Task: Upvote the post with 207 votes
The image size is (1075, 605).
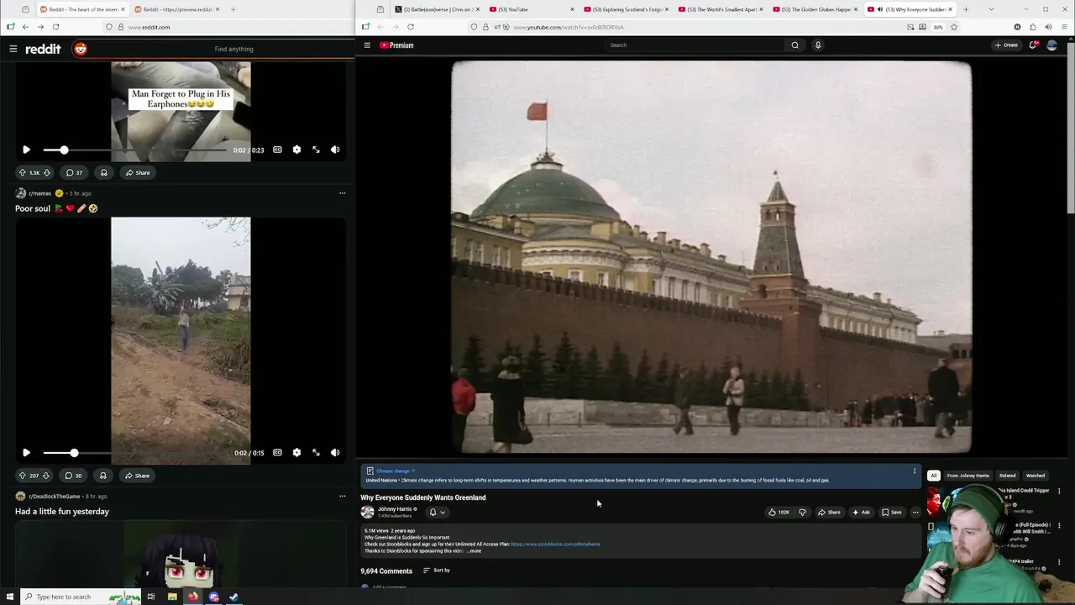Action: [23, 476]
